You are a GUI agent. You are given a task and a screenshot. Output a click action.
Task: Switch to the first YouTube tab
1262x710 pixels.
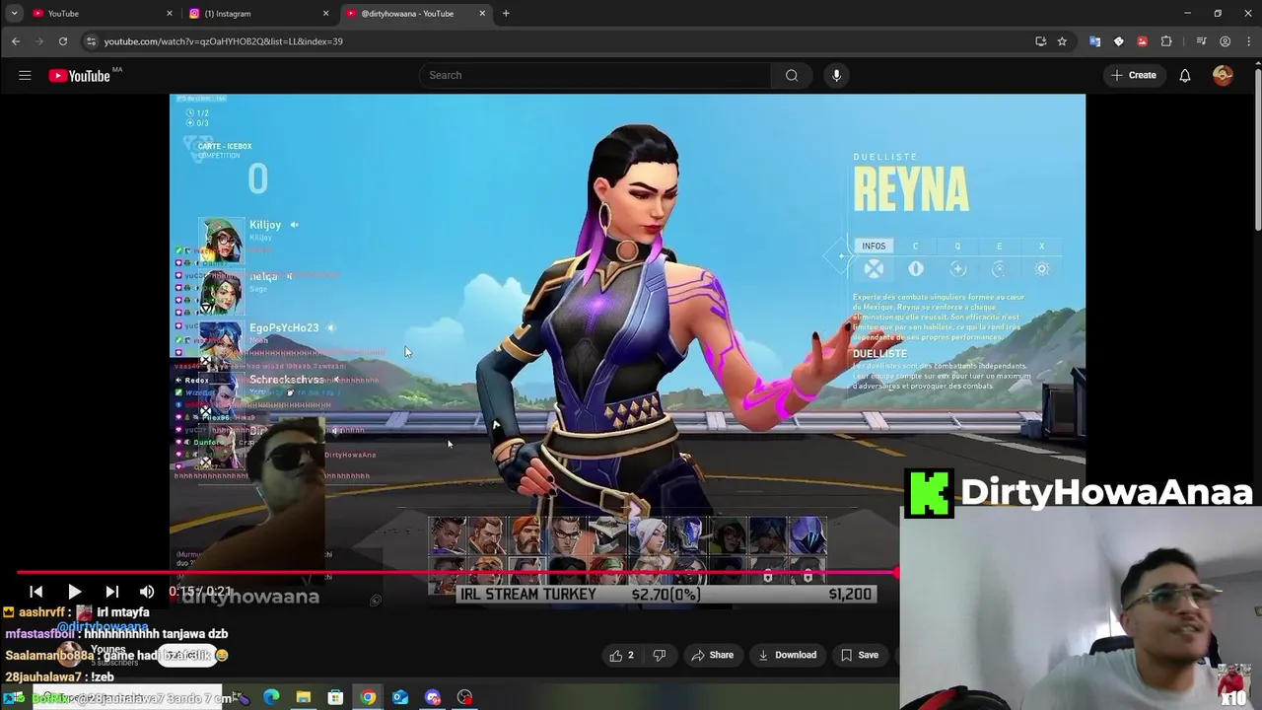[99, 14]
